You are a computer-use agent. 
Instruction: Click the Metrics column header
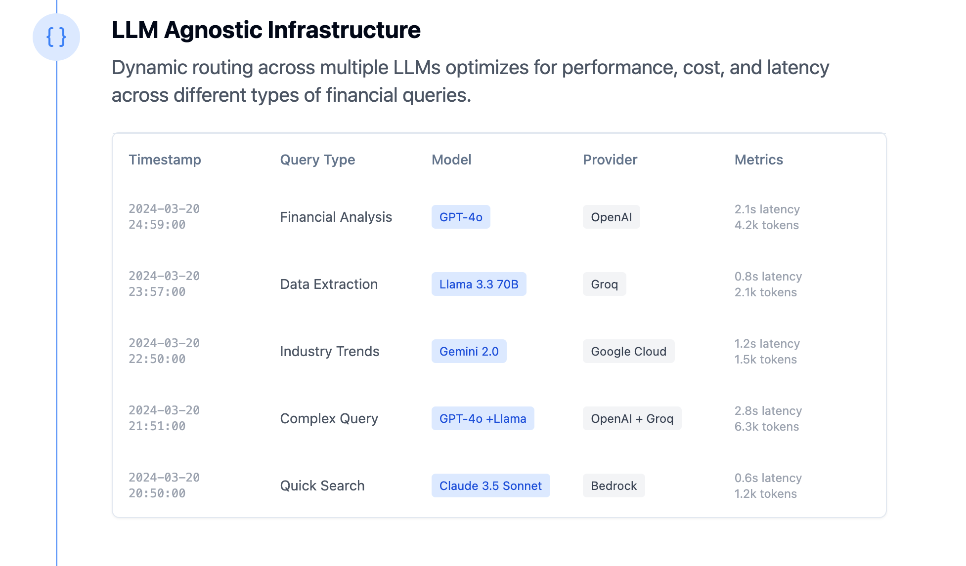tap(758, 160)
